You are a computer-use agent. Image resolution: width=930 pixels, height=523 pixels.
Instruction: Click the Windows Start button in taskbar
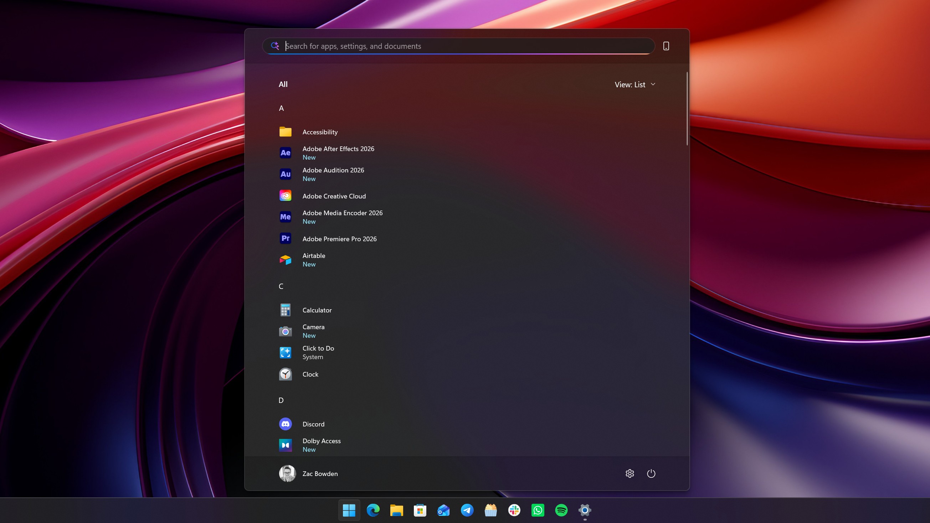tap(349, 510)
